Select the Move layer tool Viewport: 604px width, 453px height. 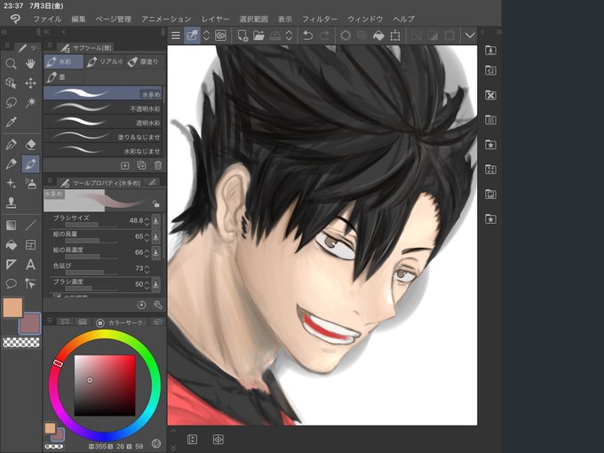coord(30,83)
